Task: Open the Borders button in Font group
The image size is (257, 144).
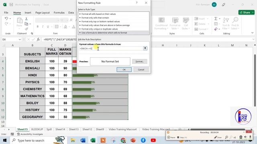Action: click(x=57, y=26)
